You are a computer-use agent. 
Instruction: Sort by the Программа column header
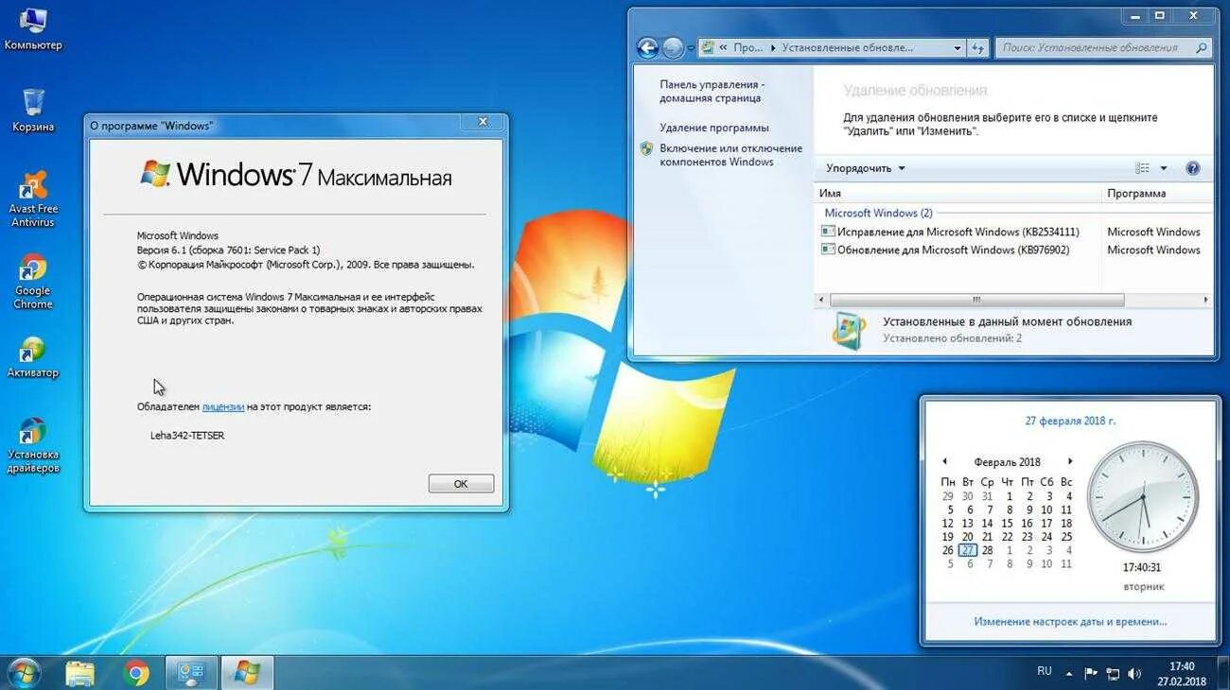coord(1158,193)
